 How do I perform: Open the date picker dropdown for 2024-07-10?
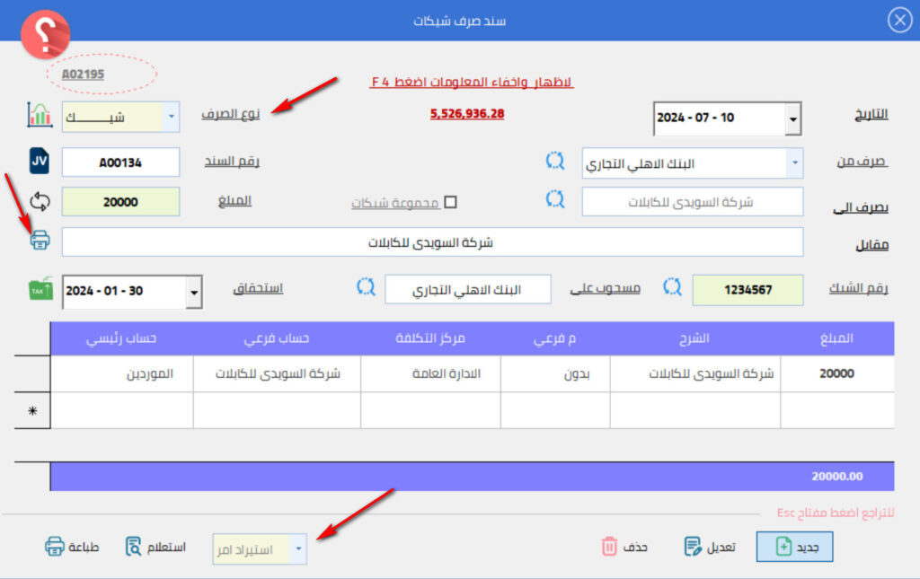pyautogui.click(x=792, y=118)
